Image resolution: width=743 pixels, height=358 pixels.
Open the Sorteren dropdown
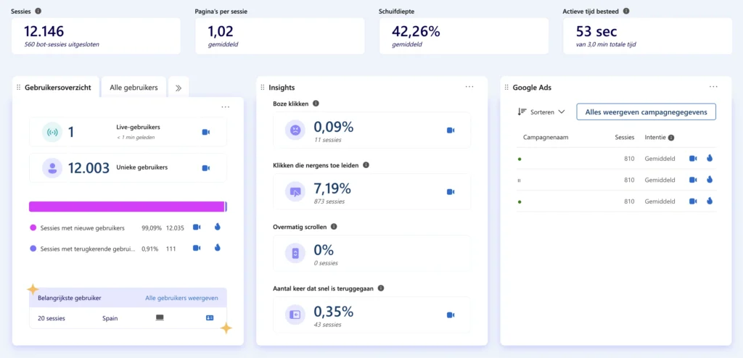[541, 112]
